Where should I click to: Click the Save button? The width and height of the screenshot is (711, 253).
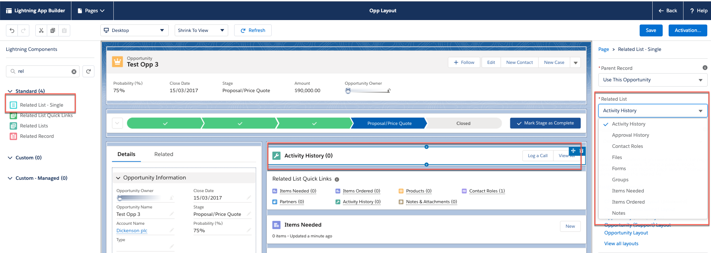click(650, 30)
